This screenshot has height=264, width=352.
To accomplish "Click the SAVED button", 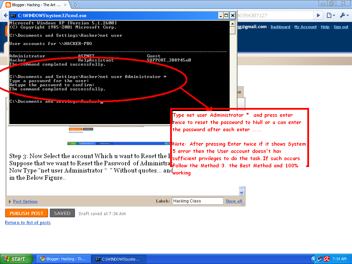I will pos(62,213).
